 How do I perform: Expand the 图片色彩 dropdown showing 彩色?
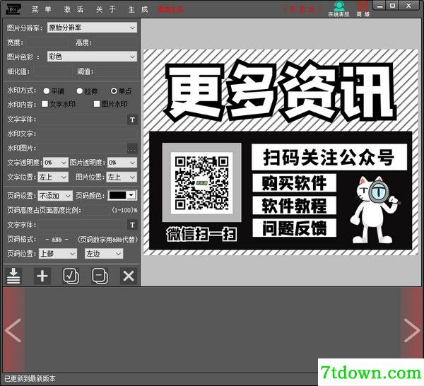tap(92, 57)
